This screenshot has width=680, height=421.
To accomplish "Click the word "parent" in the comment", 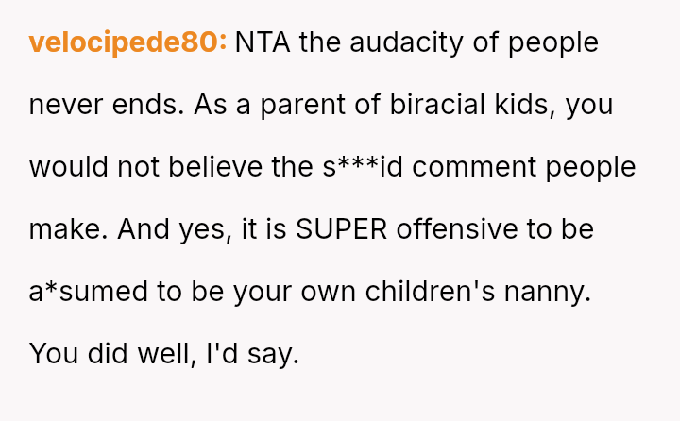I will [x=297, y=105].
